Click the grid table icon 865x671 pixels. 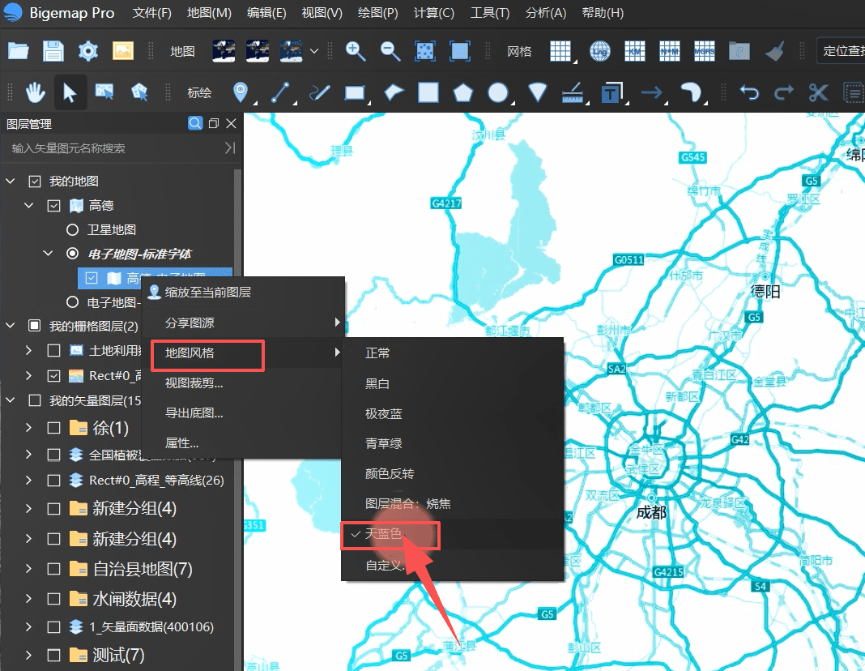click(560, 51)
